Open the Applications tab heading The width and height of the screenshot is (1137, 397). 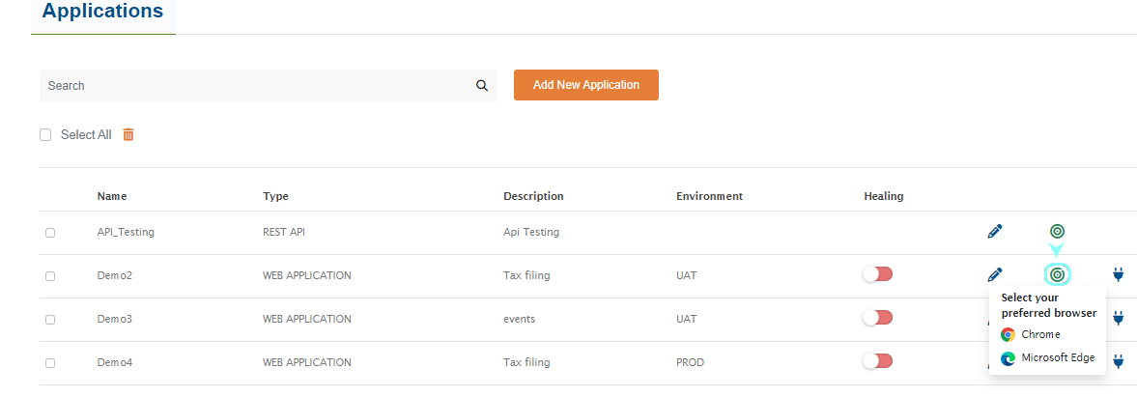coord(102,13)
